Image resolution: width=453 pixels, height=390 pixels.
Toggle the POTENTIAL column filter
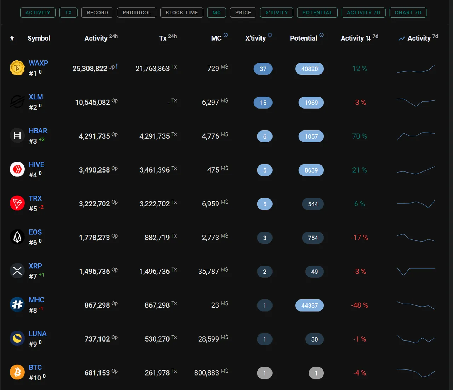tap(317, 13)
